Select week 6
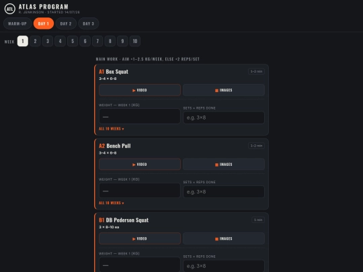The height and width of the screenshot is (272, 363). point(85,41)
